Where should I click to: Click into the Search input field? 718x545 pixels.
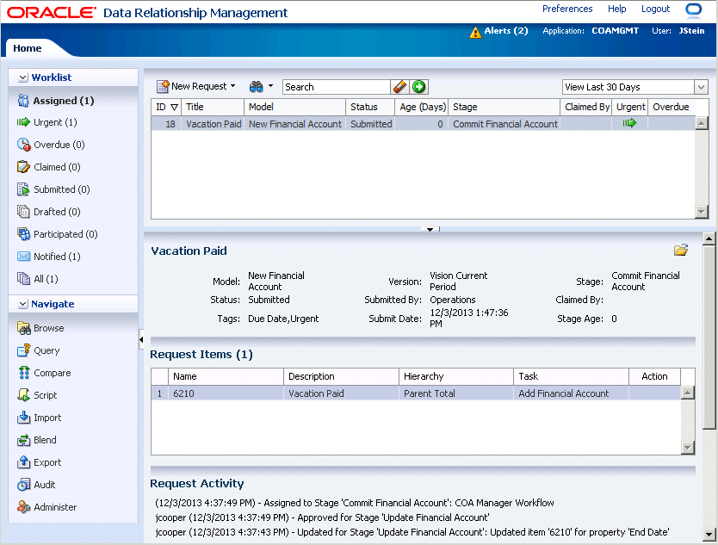click(336, 87)
